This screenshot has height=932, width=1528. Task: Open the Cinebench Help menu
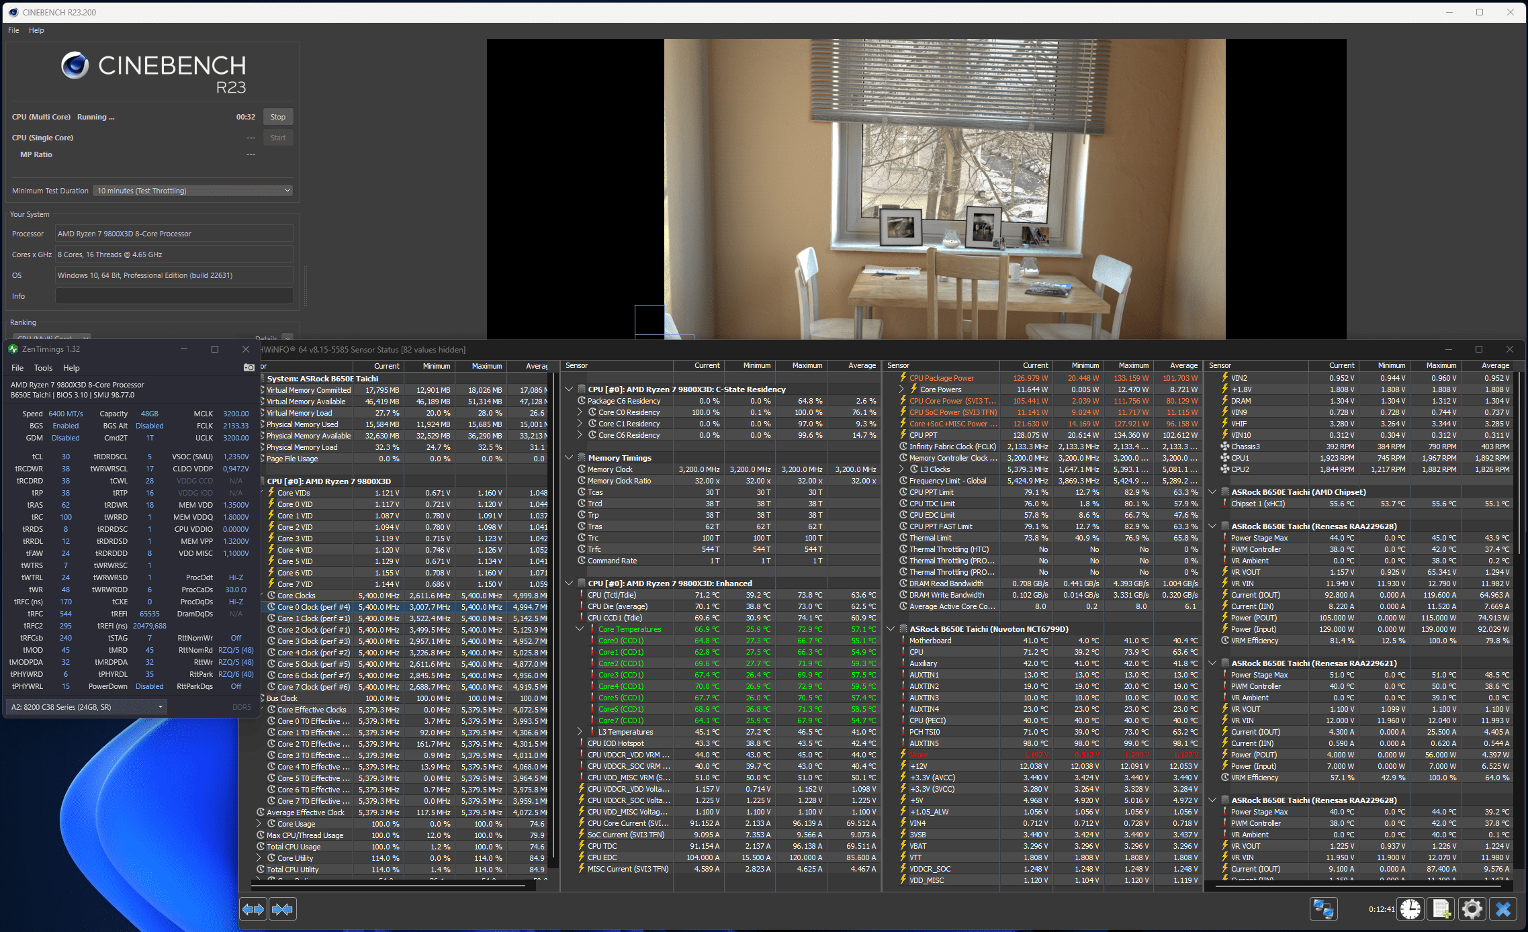(36, 30)
